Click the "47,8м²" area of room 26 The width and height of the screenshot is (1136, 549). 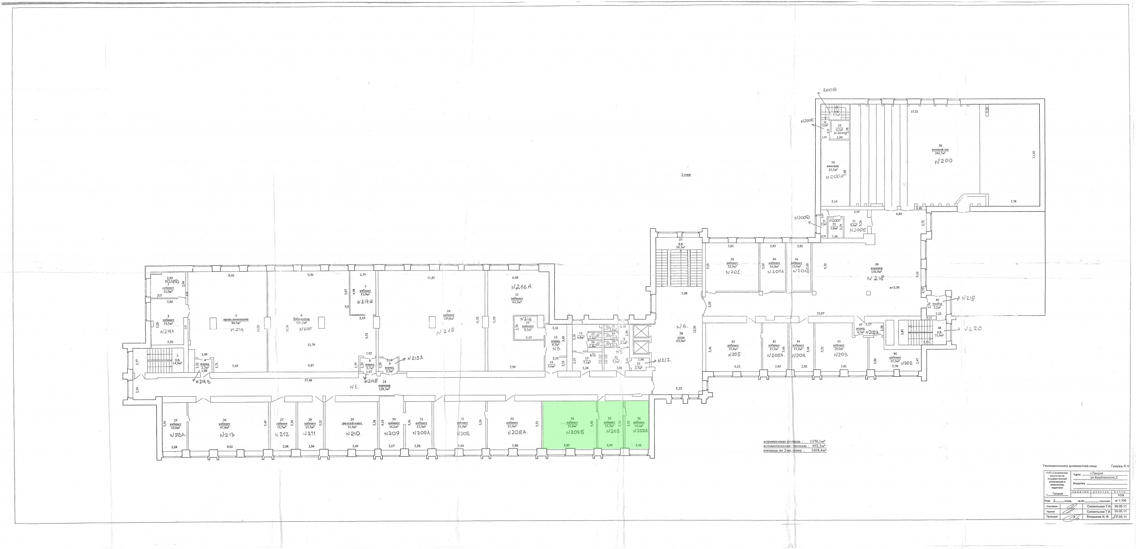tap(224, 427)
